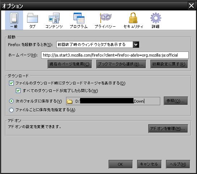197x174 pixels.
Task: Select 次のフォルダに保存する radio button
Action: tap(12, 101)
